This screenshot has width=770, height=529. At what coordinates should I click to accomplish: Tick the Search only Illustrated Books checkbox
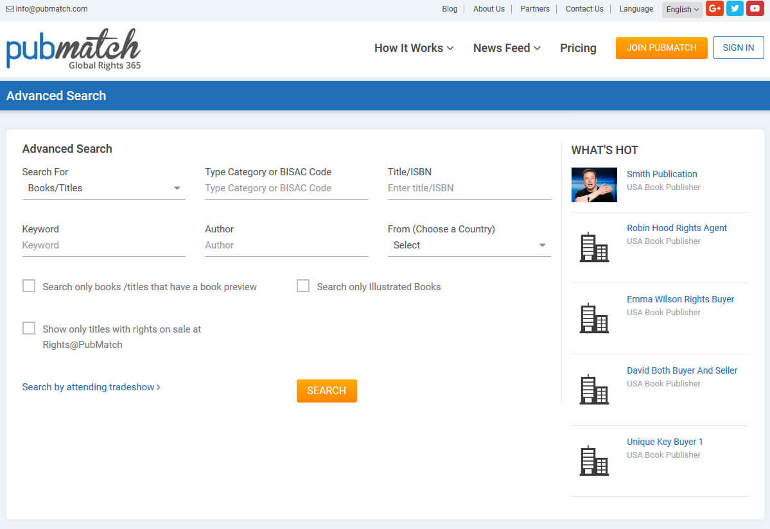[303, 286]
